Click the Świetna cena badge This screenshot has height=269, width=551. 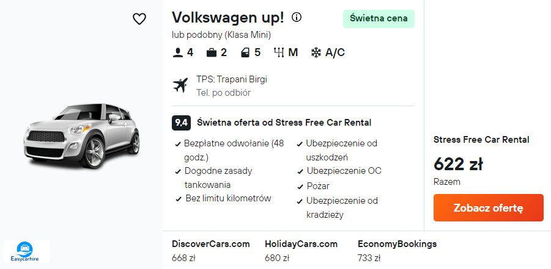click(379, 18)
